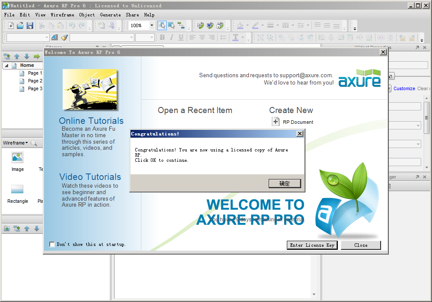Select Page 2 in the sitemap

click(x=35, y=81)
